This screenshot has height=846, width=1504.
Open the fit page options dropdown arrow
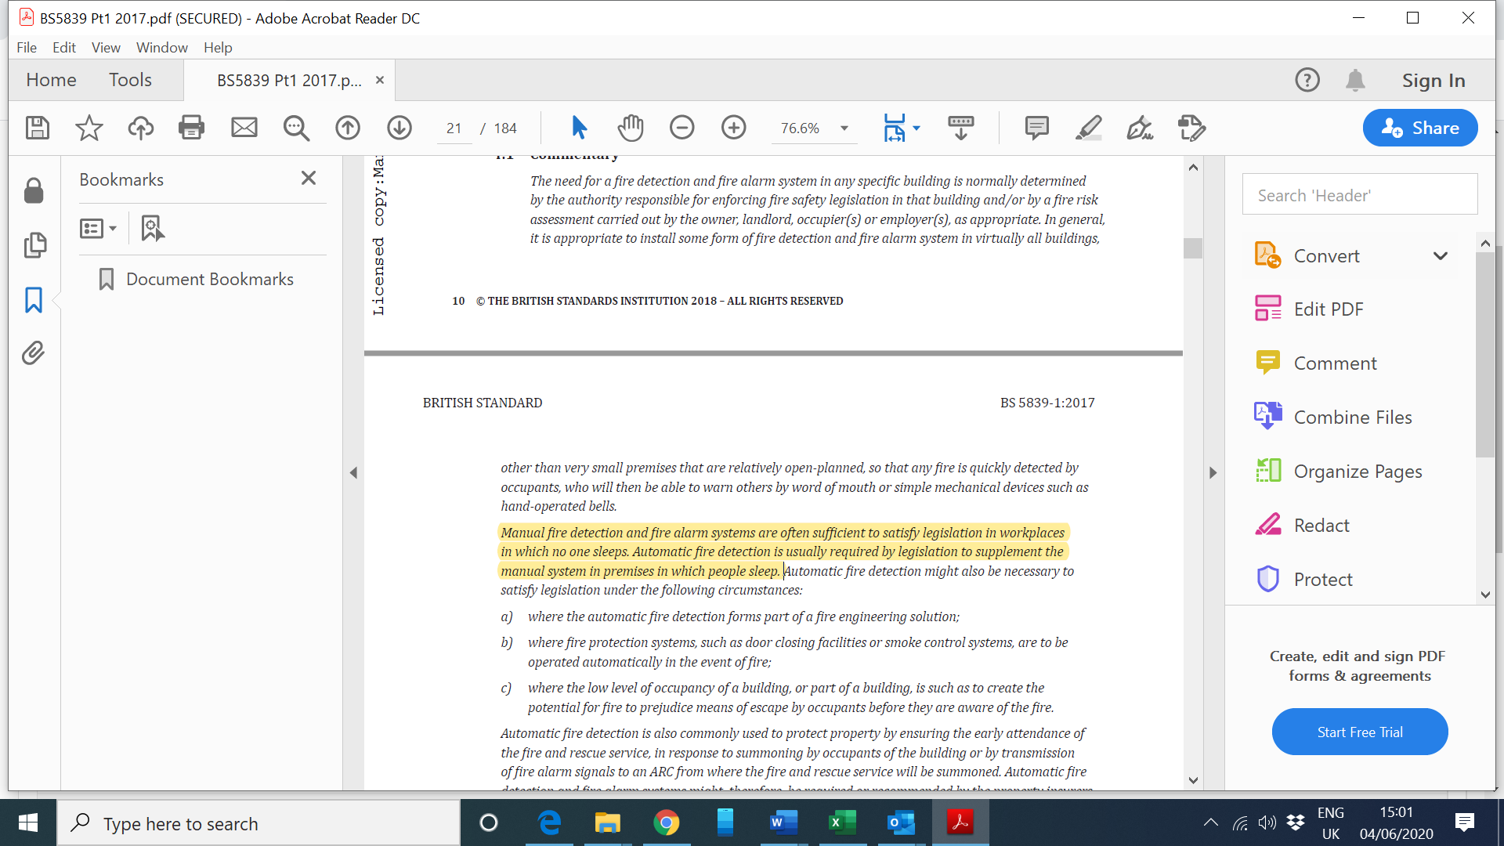tap(917, 128)
